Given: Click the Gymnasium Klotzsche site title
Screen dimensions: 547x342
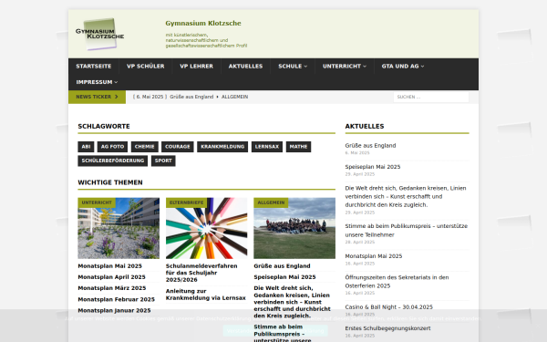Looking at the screenshot, I should coord(203,23).
